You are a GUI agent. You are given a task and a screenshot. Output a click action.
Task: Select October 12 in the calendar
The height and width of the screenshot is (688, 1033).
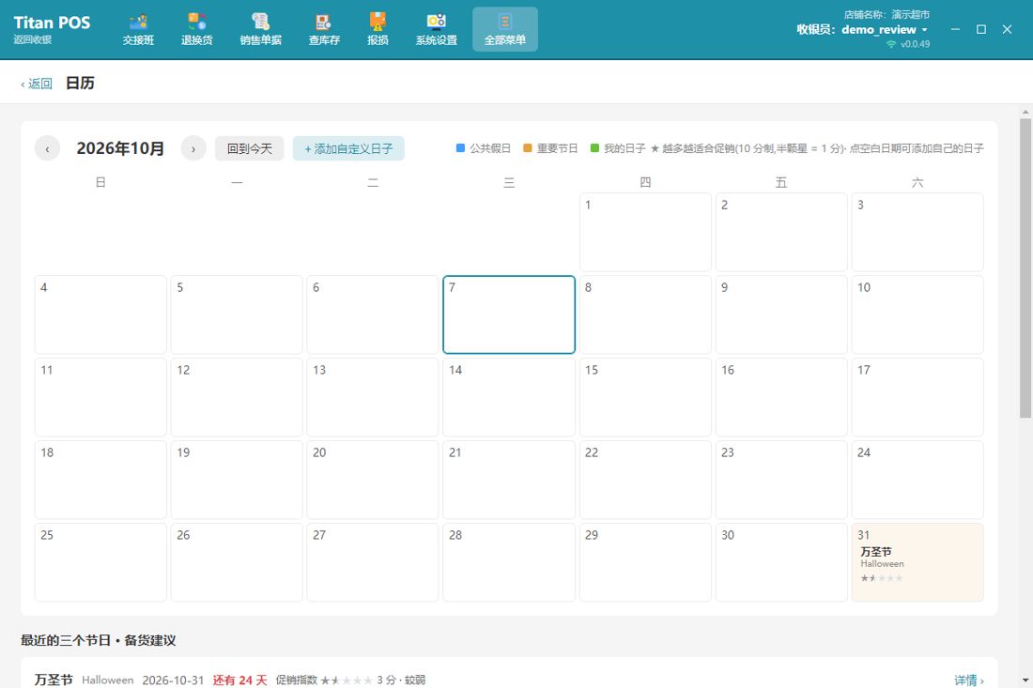pos(237,397)
